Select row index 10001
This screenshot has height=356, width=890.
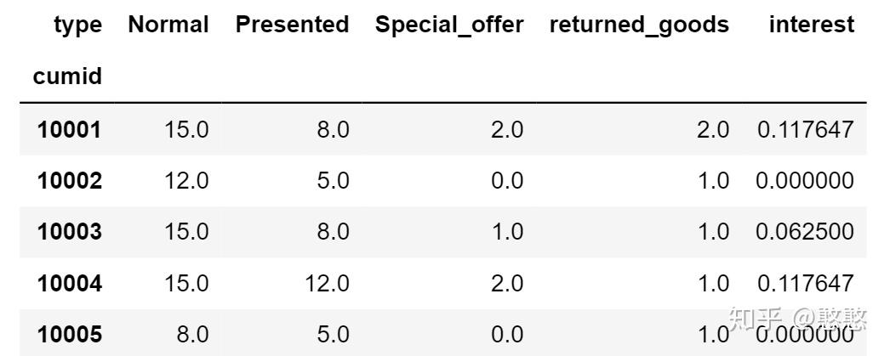tap(69, 130)
